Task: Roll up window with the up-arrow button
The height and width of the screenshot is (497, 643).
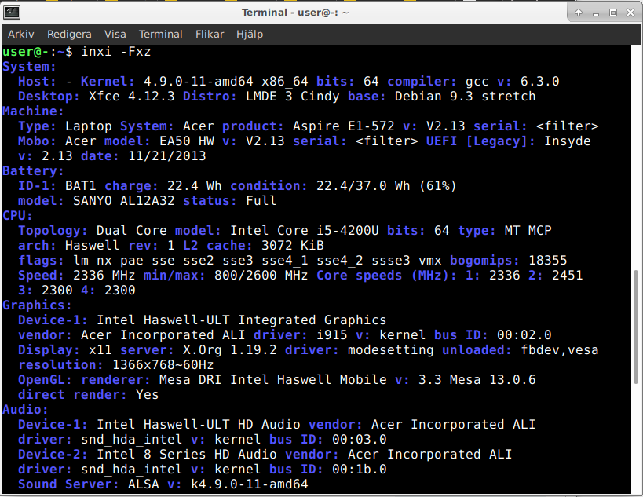Action: point(579,13)
